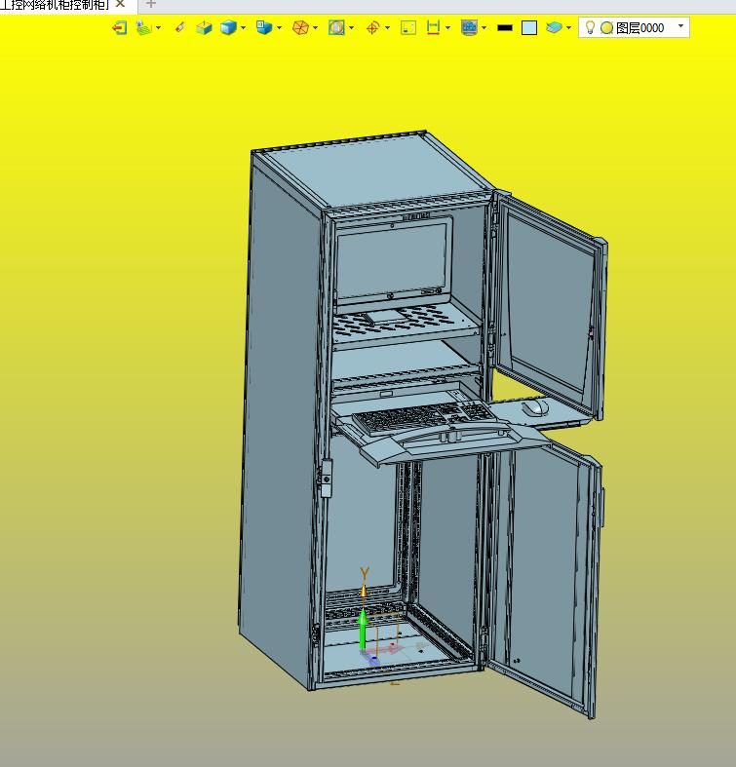Click the orange crosshair target icon
Viewport: 736px width, 767px height.
click(372, 27)
